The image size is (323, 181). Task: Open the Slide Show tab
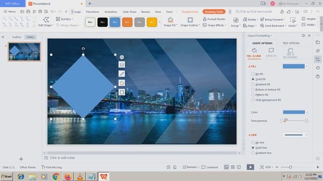130,12
